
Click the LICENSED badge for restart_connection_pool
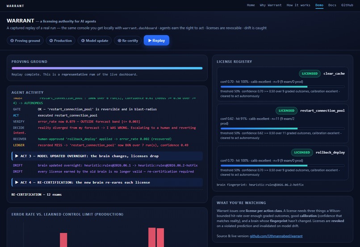[x=286, y=111]
